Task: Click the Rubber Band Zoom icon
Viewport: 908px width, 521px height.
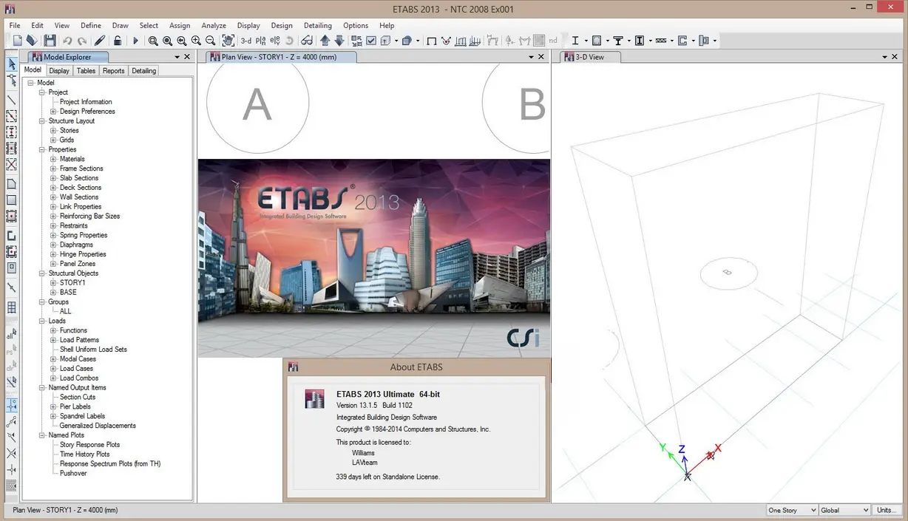Action: (x=152, y=41)
